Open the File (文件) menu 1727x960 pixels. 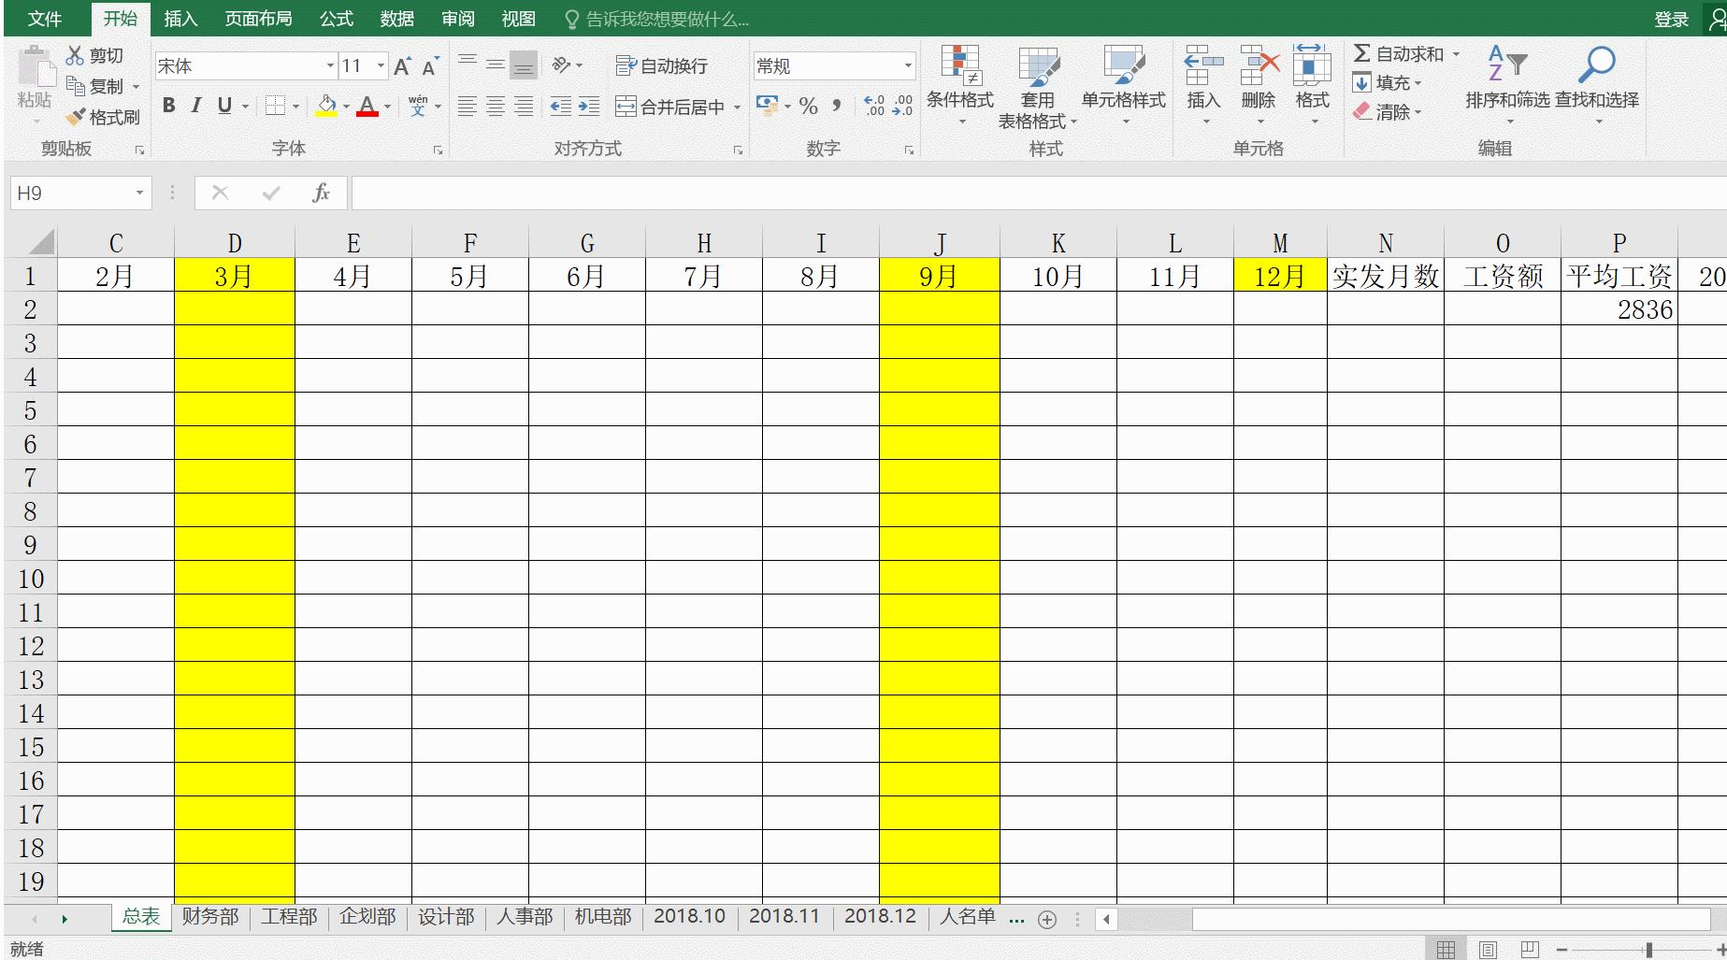click(45, 19)
